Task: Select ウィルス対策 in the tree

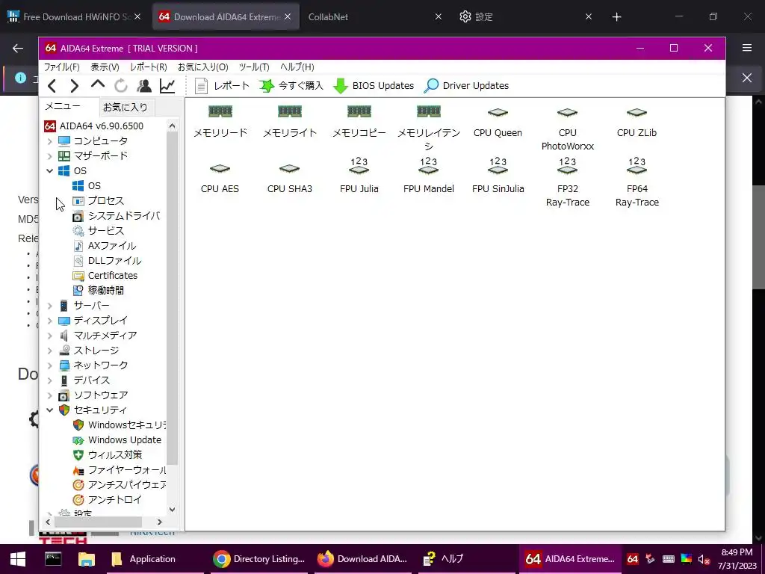Action: [108, 455]
